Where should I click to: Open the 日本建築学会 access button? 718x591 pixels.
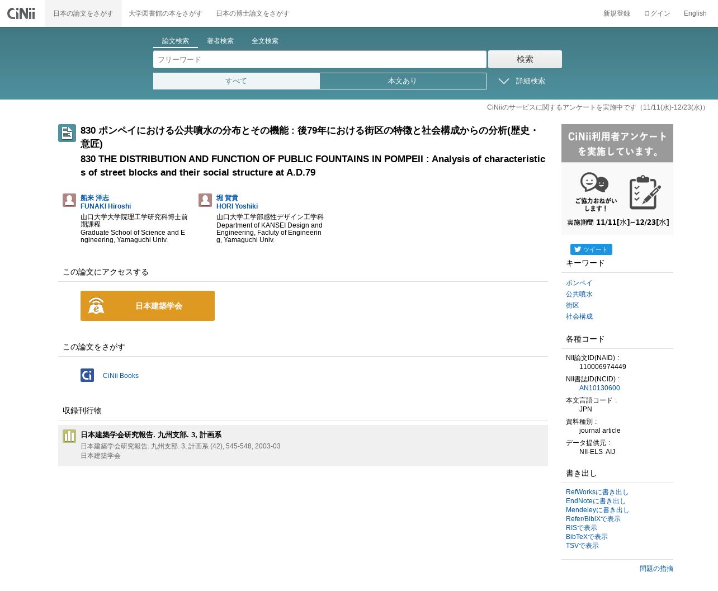tap(148, 306)
